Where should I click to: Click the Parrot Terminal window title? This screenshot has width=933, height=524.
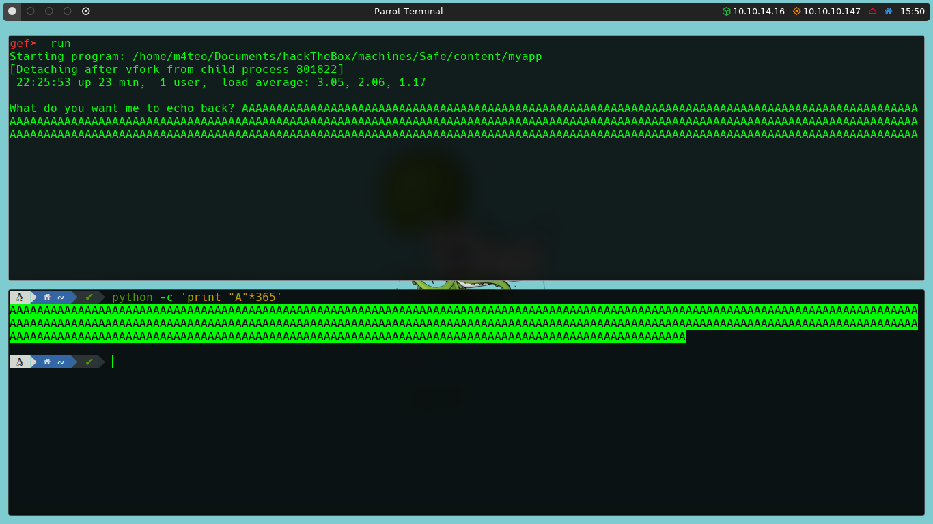(408, 11)
